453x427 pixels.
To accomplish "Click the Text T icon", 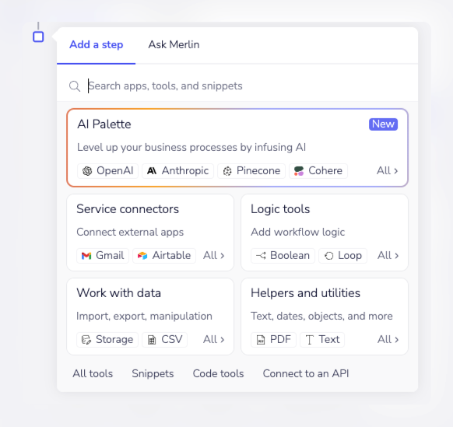I will tap(310, 340).
